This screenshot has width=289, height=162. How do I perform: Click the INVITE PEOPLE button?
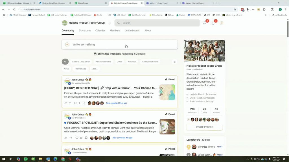[x=204, y=127]
